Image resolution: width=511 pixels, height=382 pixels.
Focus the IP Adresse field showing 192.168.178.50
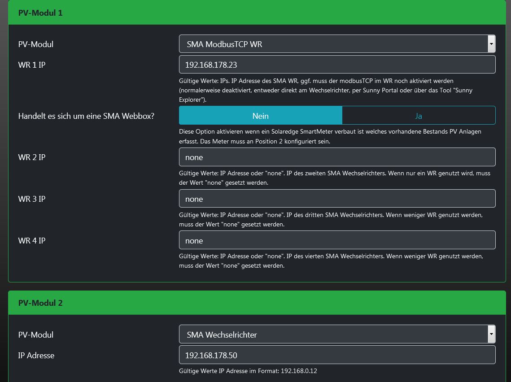pos(337,355)
